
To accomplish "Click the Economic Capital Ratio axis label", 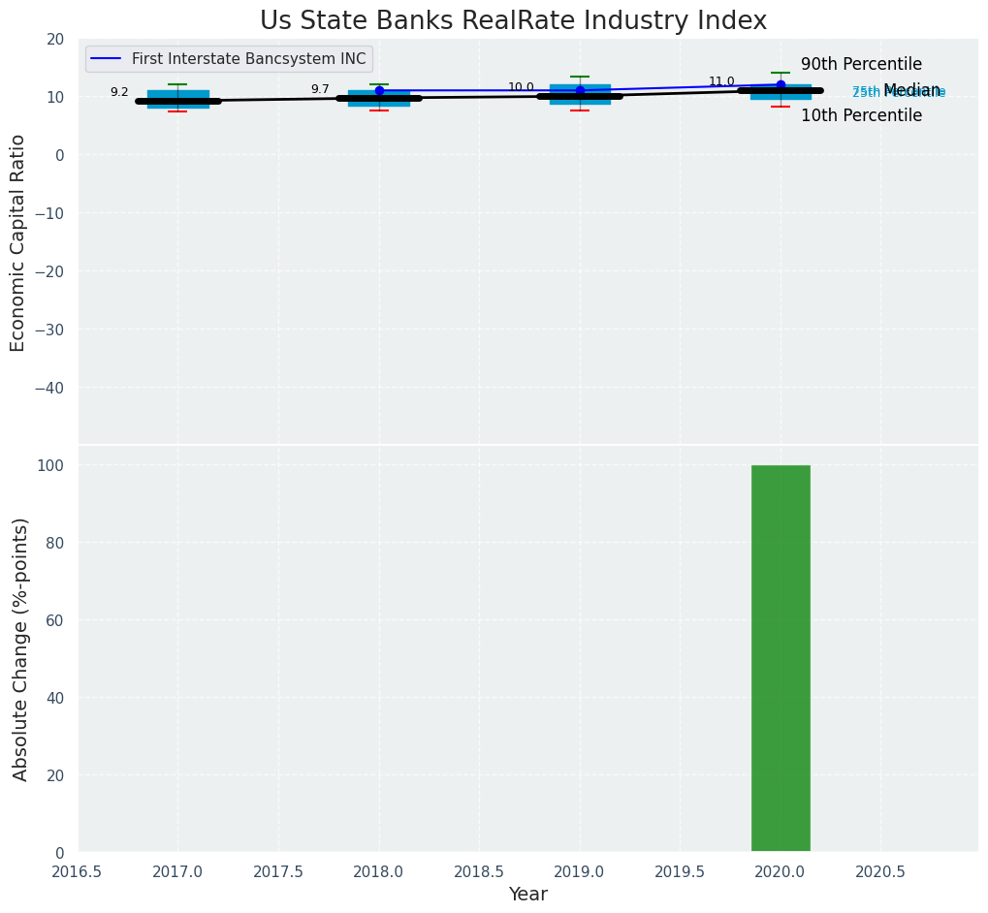I will click(18, 242).
